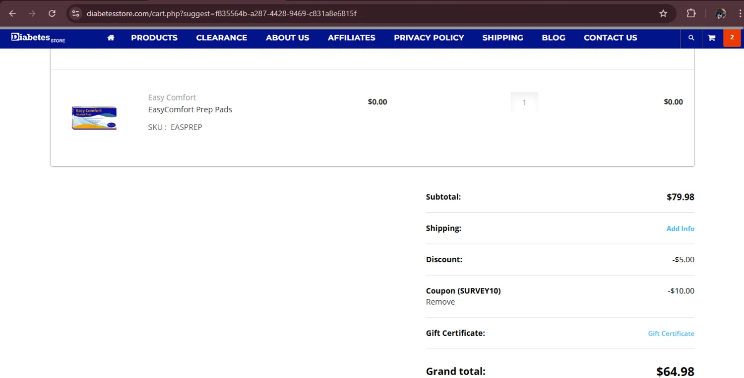Go back with the browser back arrow

tap(12, 13)
